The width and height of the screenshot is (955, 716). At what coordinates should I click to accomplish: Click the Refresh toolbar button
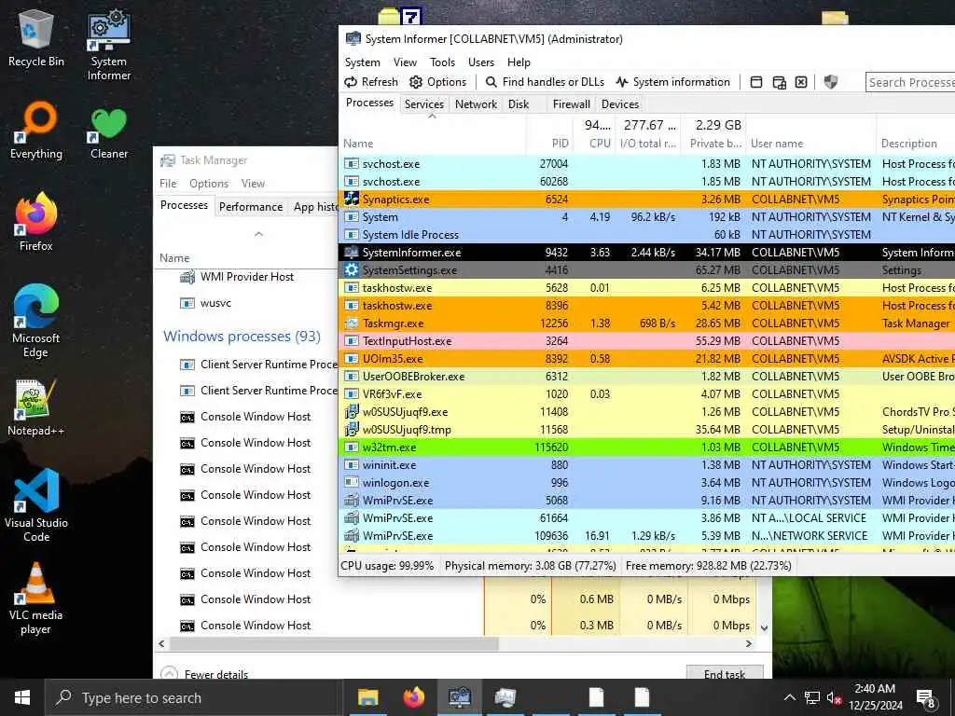click(x=371, y=82)
